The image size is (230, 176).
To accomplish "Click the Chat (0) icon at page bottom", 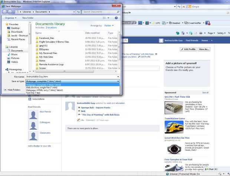I will 206,169.
